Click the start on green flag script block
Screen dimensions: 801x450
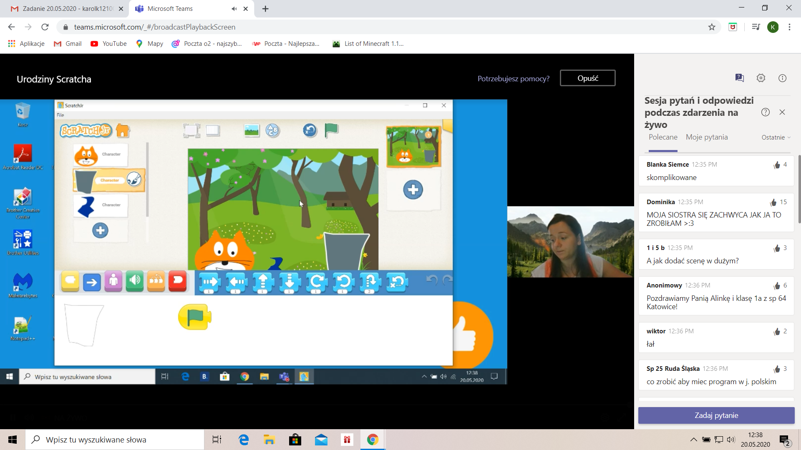click(195, 317)
